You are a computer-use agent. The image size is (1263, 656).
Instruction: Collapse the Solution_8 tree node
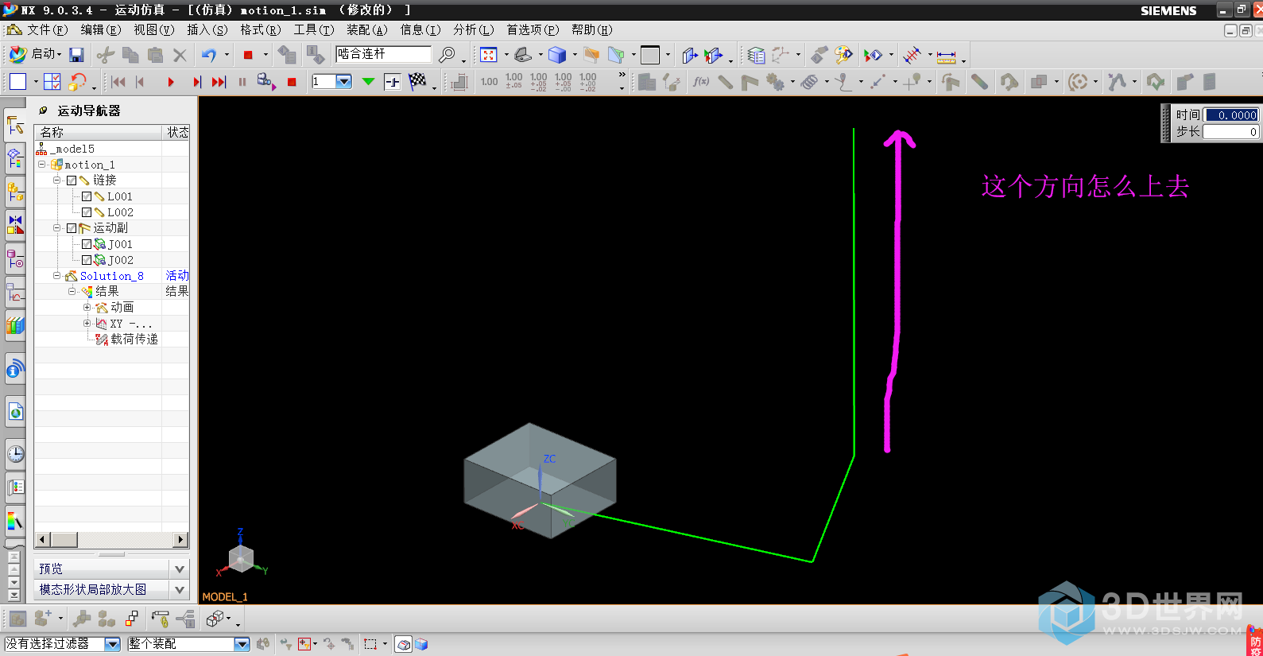56,276
